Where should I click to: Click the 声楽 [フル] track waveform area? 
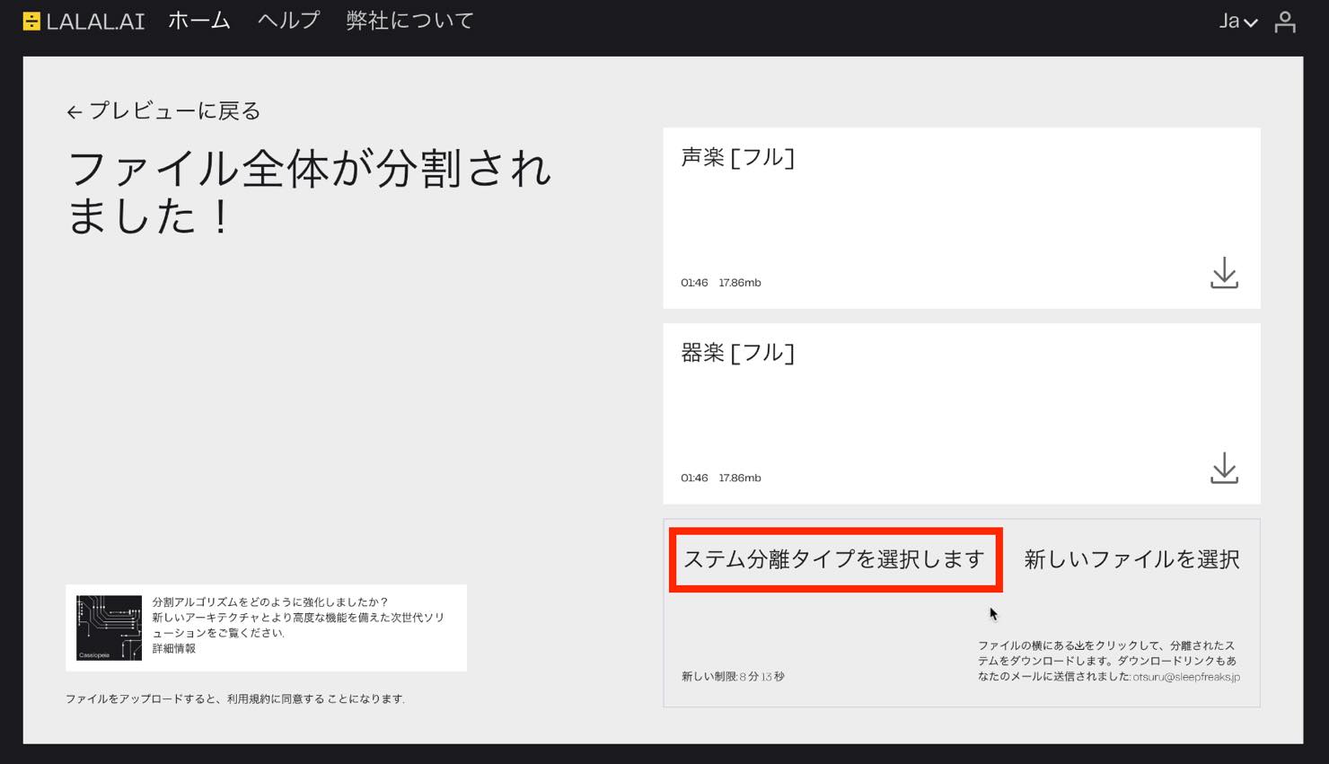961,220
